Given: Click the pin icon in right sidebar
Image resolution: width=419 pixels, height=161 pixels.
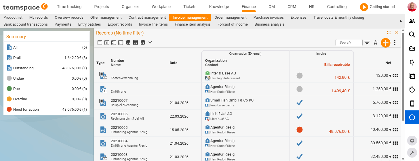Looking at the screenshot, I should click(x=412, y=62).
